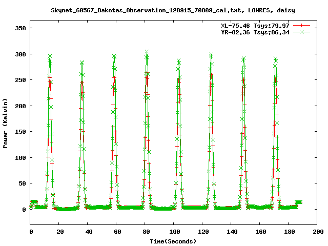This screenshot has height=246, width=328.
Task: Click the x-axis tick label 120
Action: coord(203,232)
